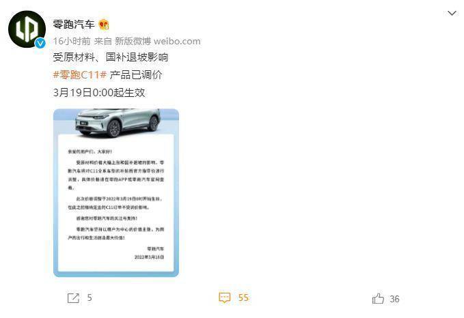Click the blue verified badge on avatar
464x318 pixels.
tap(40, 43)
